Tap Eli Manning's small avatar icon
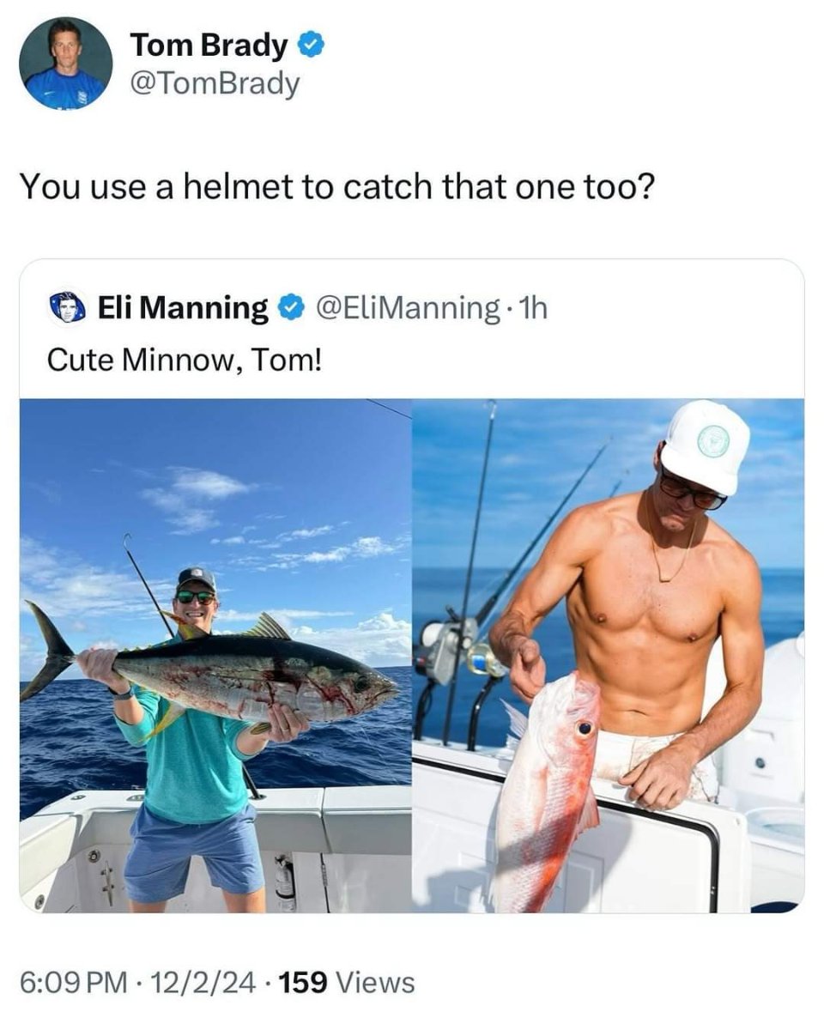The width and height of the screenshot is (824, 1030). 67,307
